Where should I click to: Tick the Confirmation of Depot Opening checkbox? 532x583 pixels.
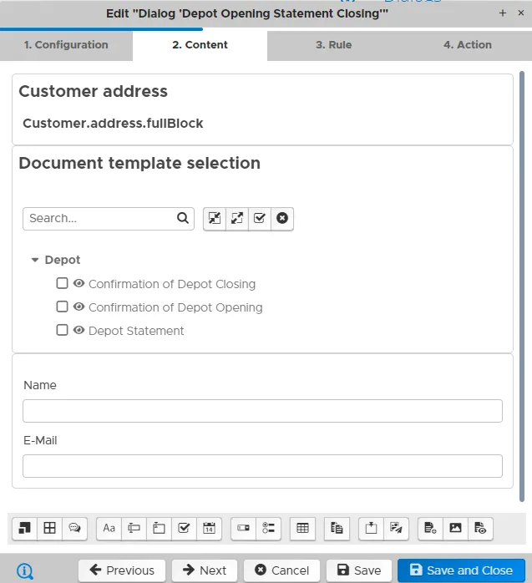[62, 307]
